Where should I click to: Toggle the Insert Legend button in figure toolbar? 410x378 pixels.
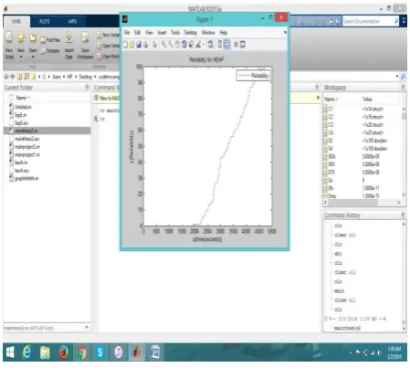[x=226, y=45]
